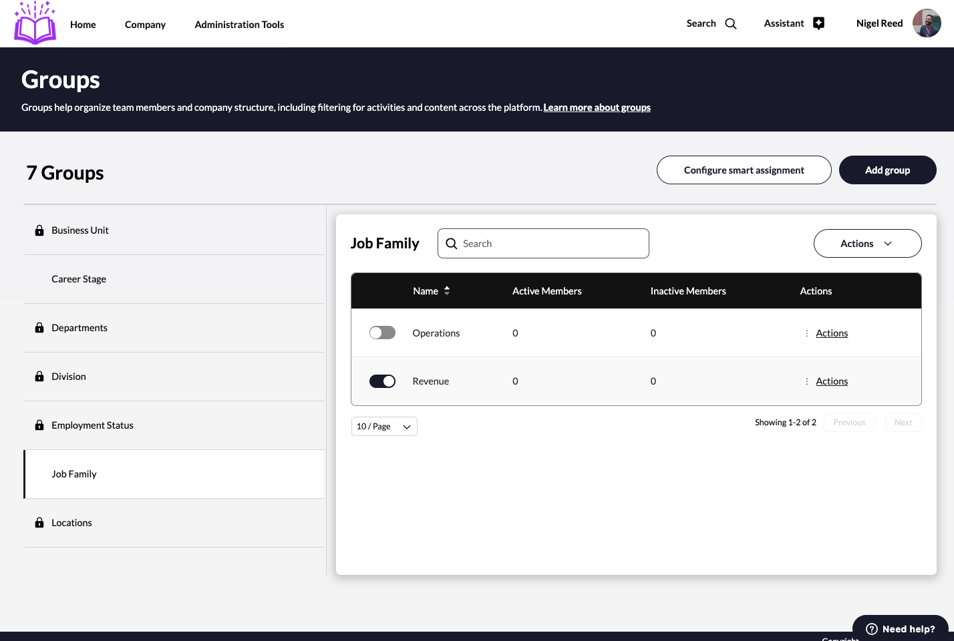This screenshot has width=954, height=641.
Task: Expand the Actions dropdown above the table
Action: click(867, 244)
